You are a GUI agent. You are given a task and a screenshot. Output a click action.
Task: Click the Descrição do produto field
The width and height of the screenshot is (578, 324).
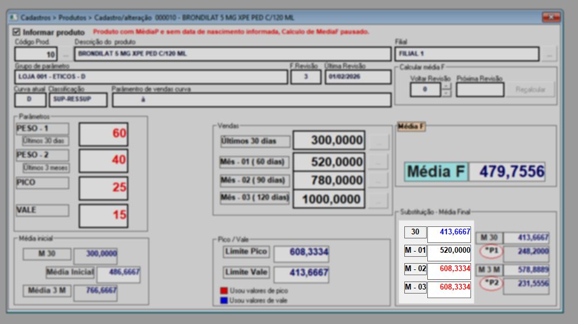[x=232, y=55]
